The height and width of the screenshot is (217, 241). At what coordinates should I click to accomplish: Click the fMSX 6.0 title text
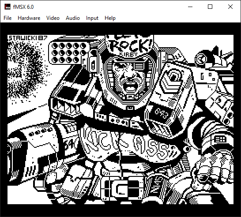(23, 7)
